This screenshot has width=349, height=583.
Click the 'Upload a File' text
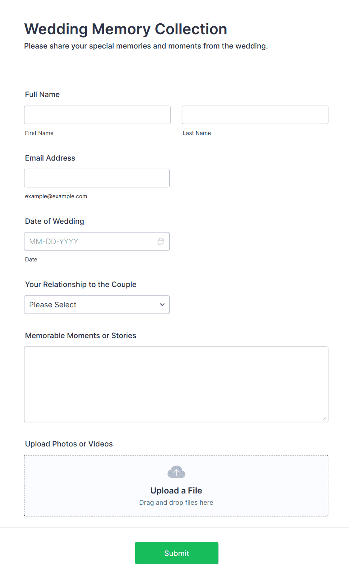point(176,490)
